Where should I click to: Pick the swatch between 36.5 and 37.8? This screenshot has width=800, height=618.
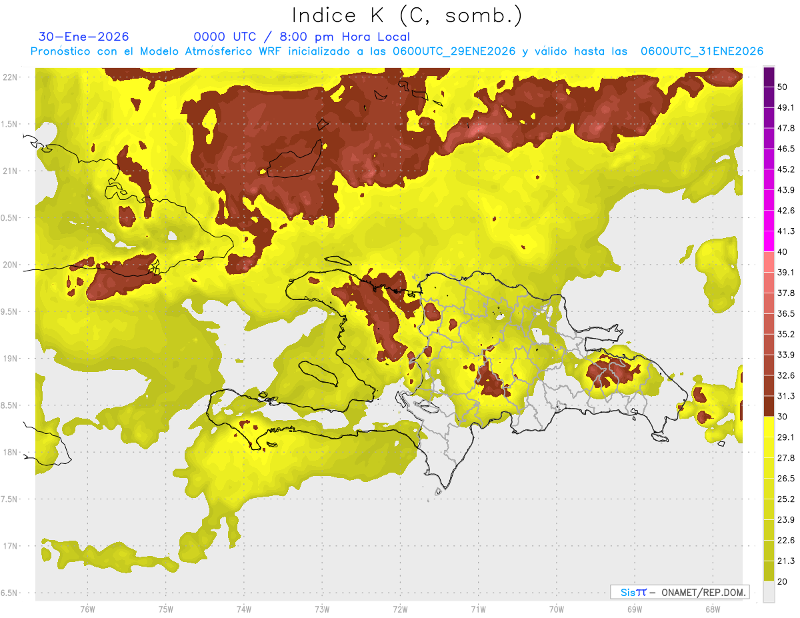[769, 303]
